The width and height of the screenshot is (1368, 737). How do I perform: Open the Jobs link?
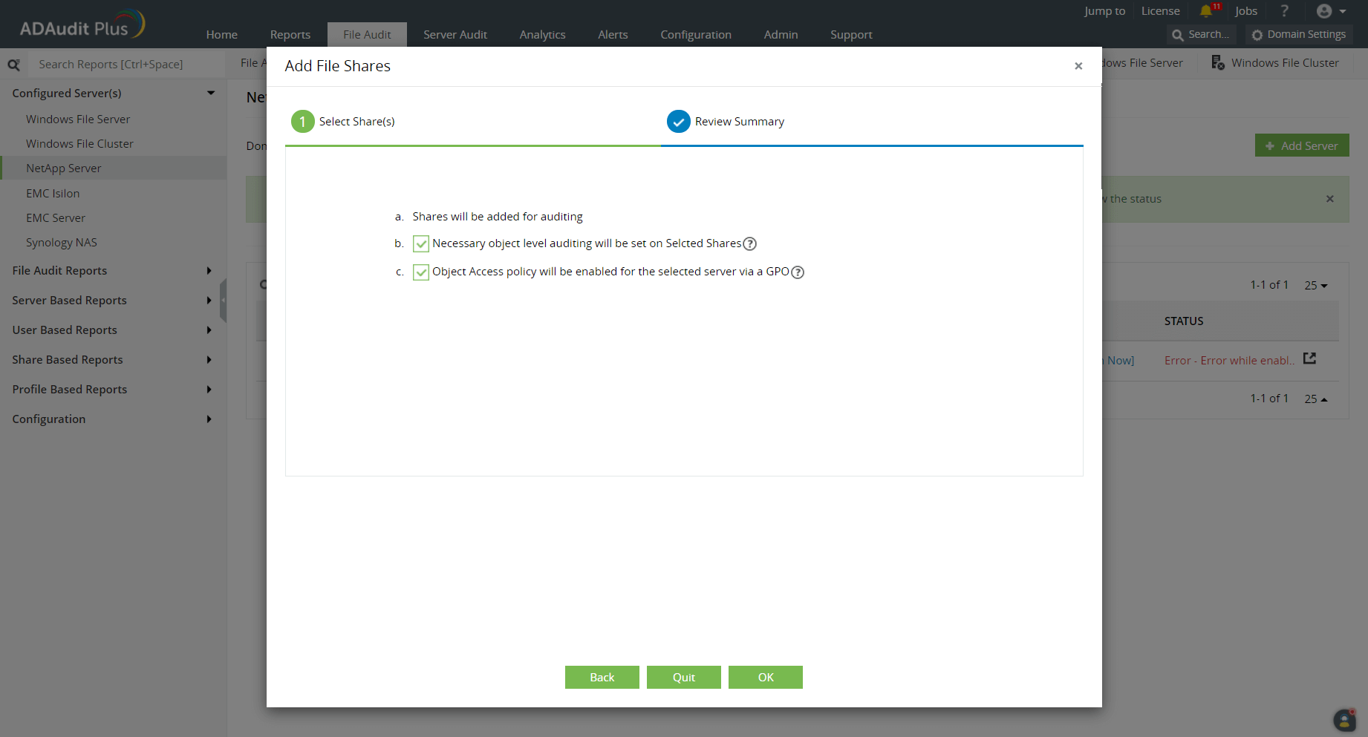(x=1246, y=11)
